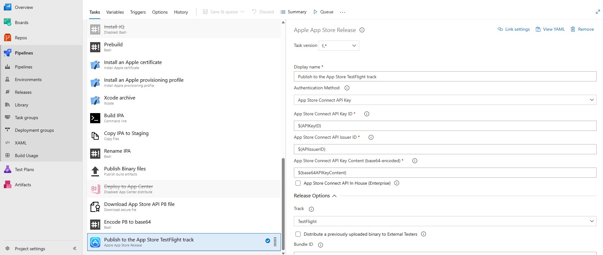The height and width of the screenshot is (255, 603).
Task: Switch to the Tasks tab
Action: click(95, 12)
